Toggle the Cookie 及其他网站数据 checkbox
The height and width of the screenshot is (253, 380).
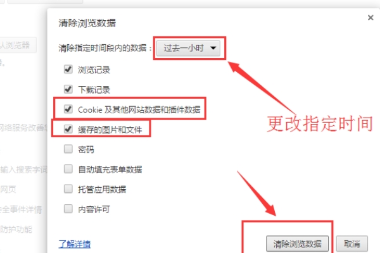pyautogui.click(x=68, y=109)
